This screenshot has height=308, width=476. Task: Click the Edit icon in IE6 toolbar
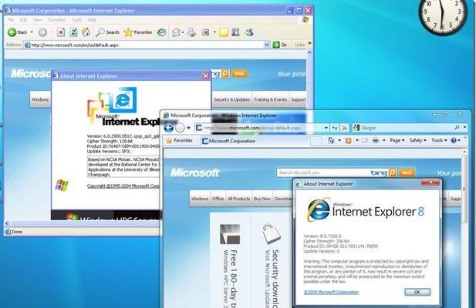click(x=205, y=32)
